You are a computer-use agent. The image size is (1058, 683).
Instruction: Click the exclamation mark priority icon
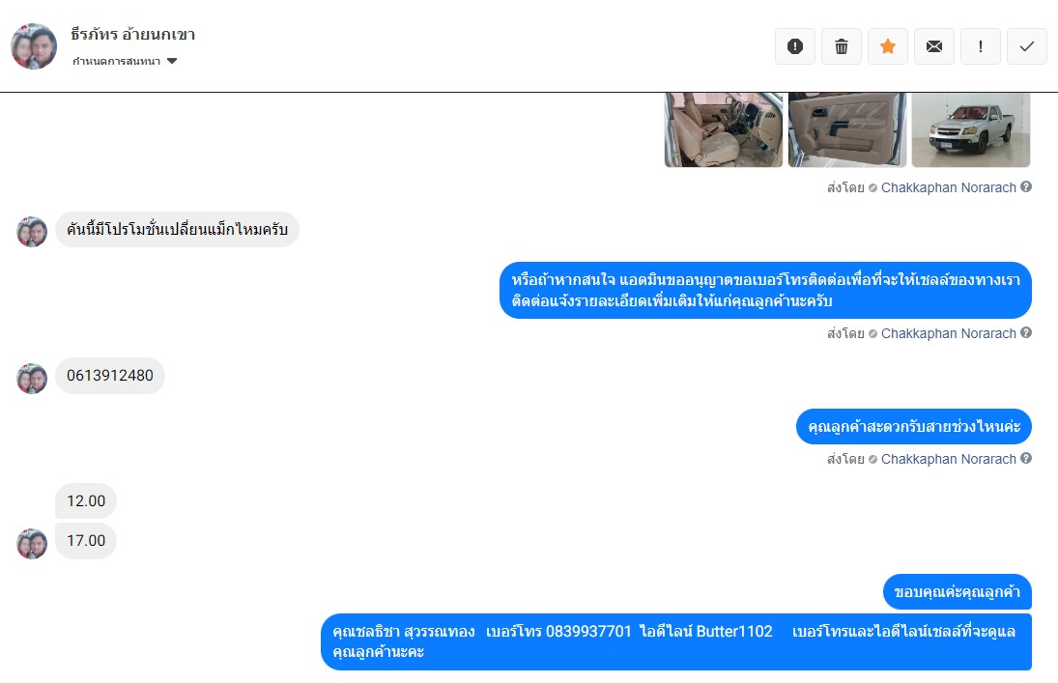981,46
